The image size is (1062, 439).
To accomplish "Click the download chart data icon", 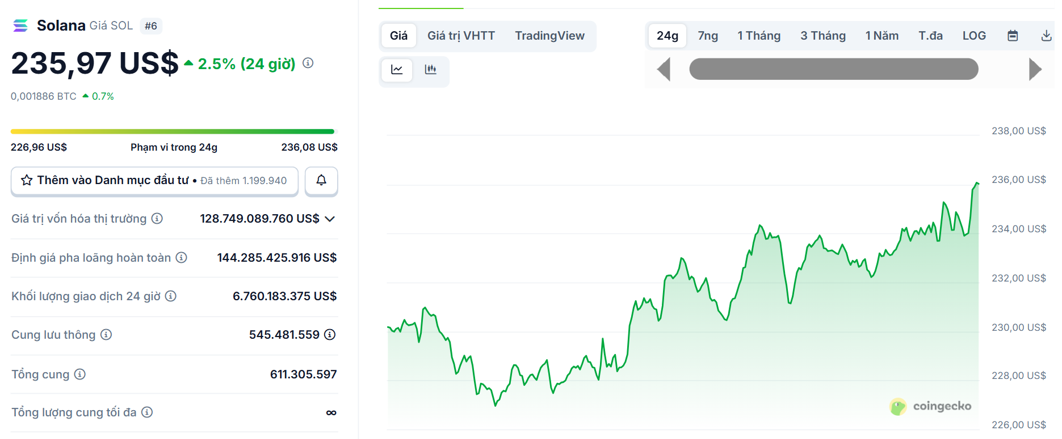I will (1046, 36).
